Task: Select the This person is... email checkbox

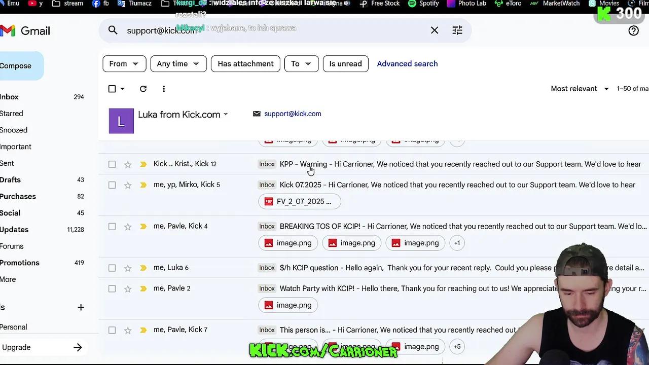Action: click(112, 330)
